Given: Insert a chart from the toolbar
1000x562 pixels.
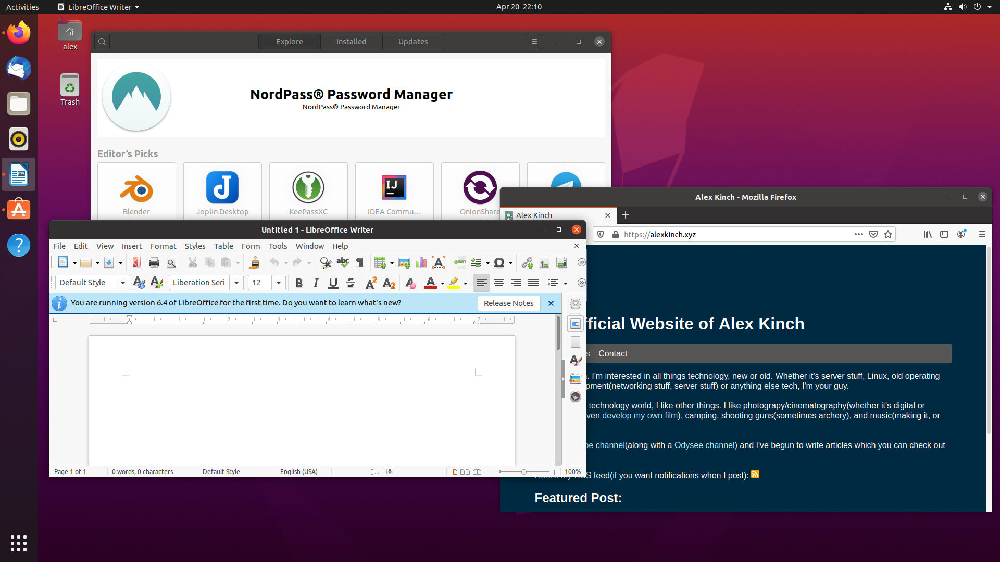Looking at the screenshot, I should click(x=421, y=263).
